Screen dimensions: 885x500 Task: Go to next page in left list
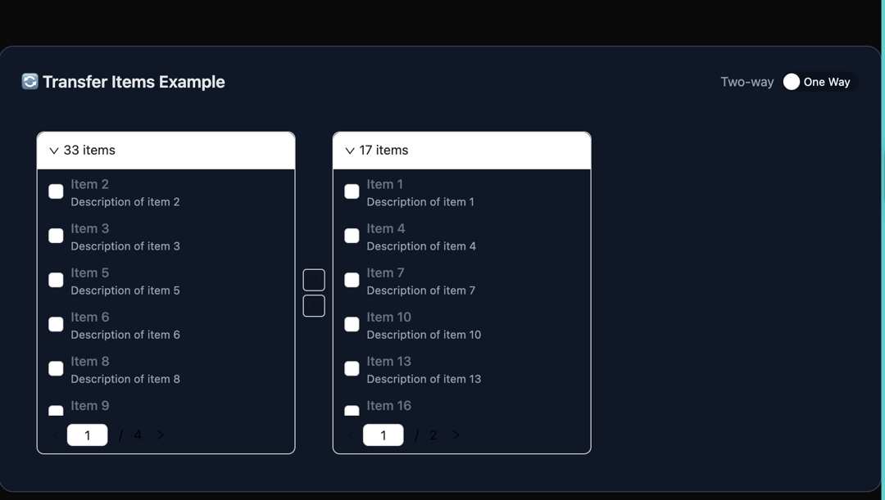point(161,435)
